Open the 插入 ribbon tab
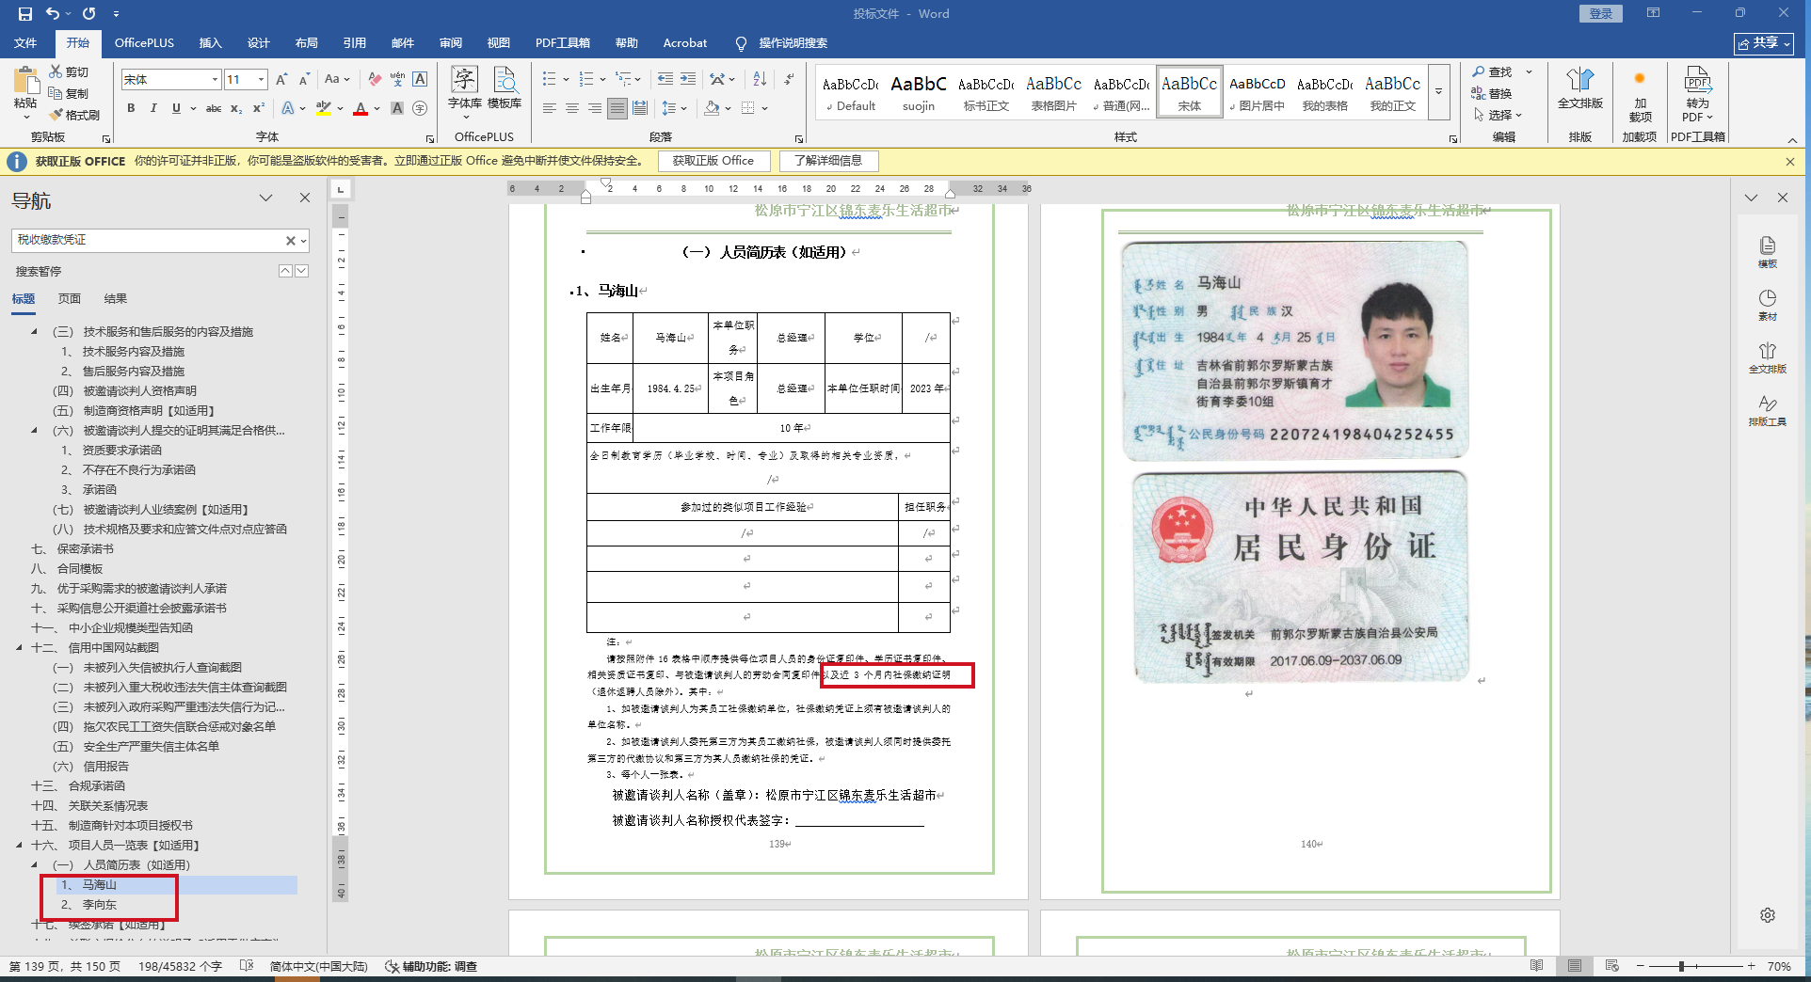 coord(210,43)
